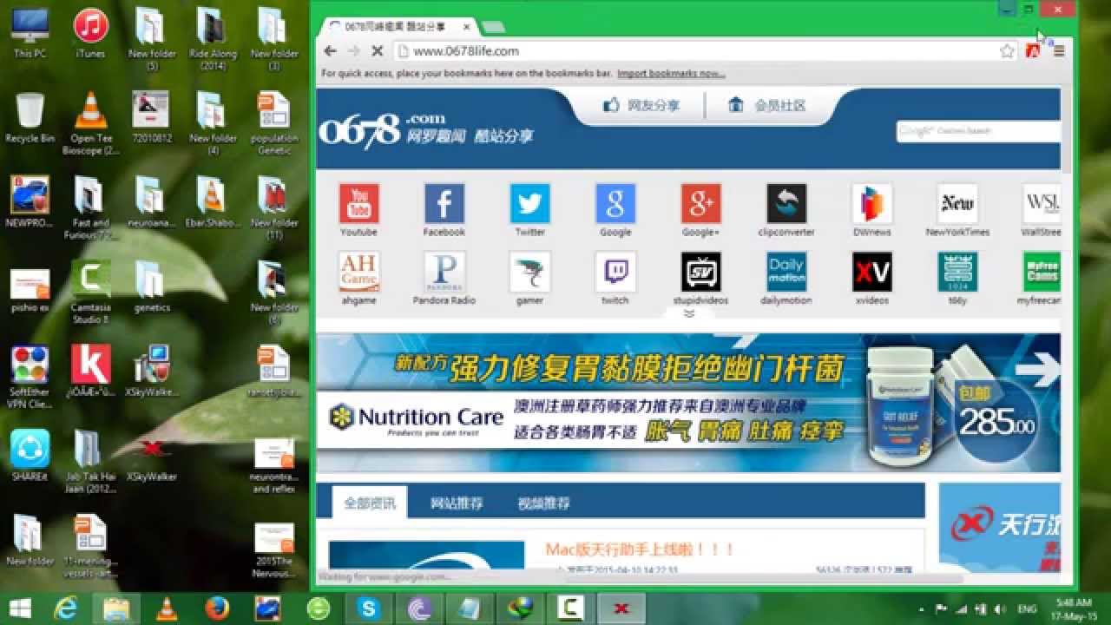Screen dimensions: 1111x625
Task: Click the 0678.com site logo
Action: tap(425, 129)
